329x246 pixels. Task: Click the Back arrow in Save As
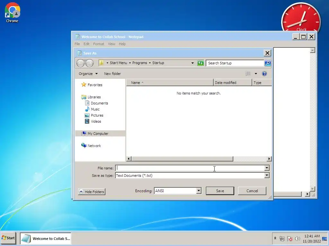[80, 63]
